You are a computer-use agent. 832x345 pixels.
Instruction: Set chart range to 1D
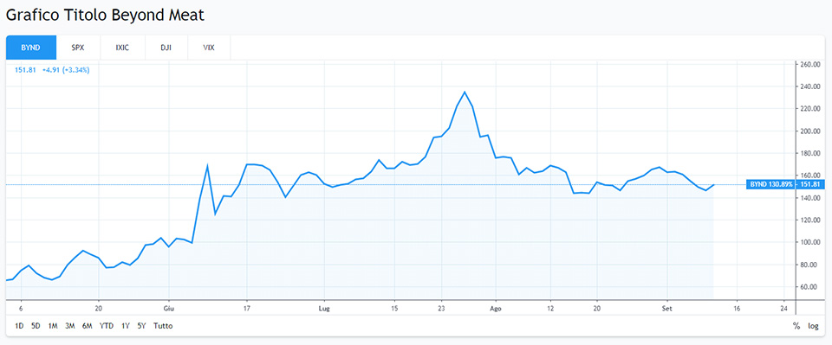click(19, 326)
